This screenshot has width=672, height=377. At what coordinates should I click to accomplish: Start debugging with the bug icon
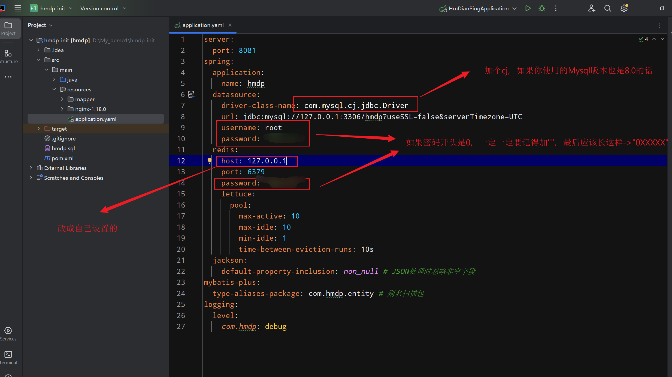[542, 8]
